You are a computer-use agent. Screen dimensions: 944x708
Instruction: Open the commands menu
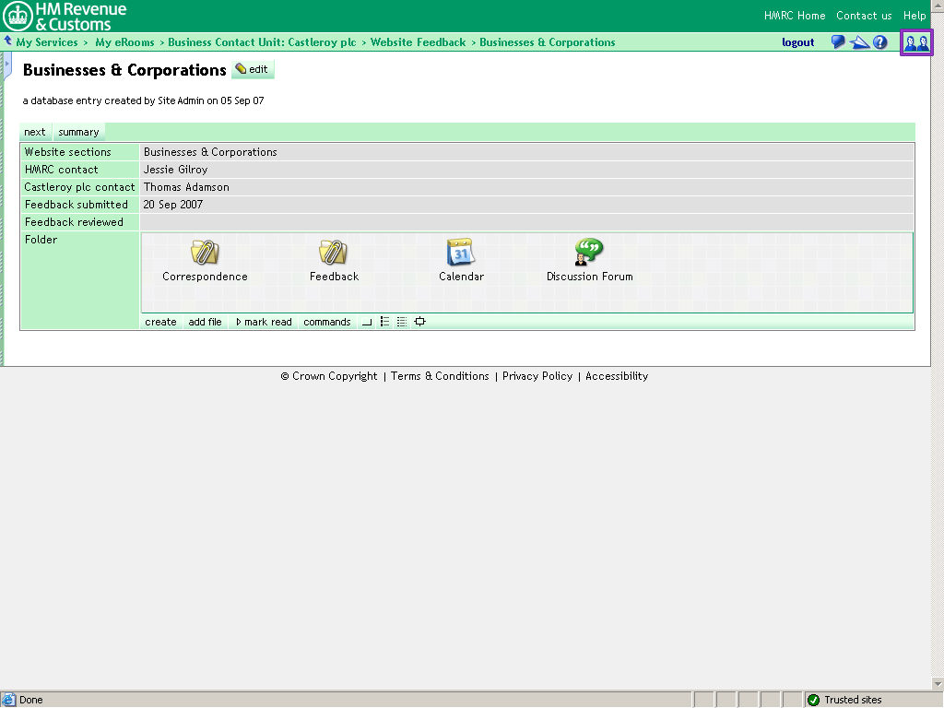click(x=327, y=322)
